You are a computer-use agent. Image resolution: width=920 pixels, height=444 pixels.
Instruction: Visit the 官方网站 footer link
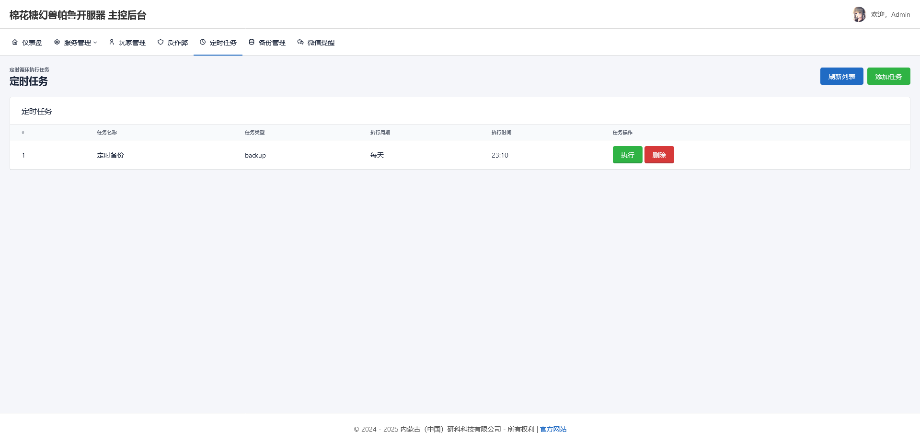[x=552, y=429]
